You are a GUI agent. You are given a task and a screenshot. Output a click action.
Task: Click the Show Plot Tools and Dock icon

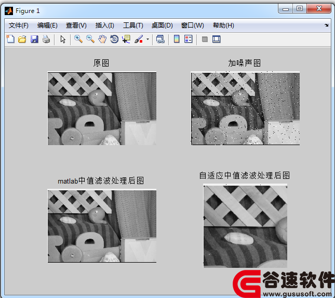(217, 39)
